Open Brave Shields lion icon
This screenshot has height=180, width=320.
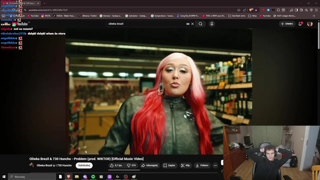pos(251,10)
